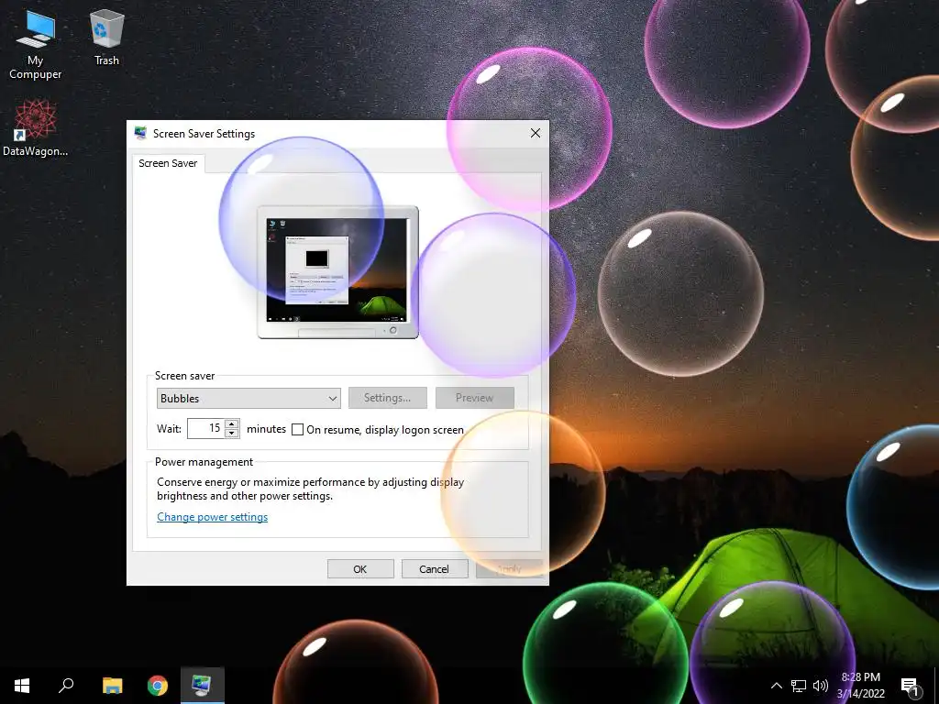Open Change power settings link
The image size is (939, 704).
coord(212,517)
